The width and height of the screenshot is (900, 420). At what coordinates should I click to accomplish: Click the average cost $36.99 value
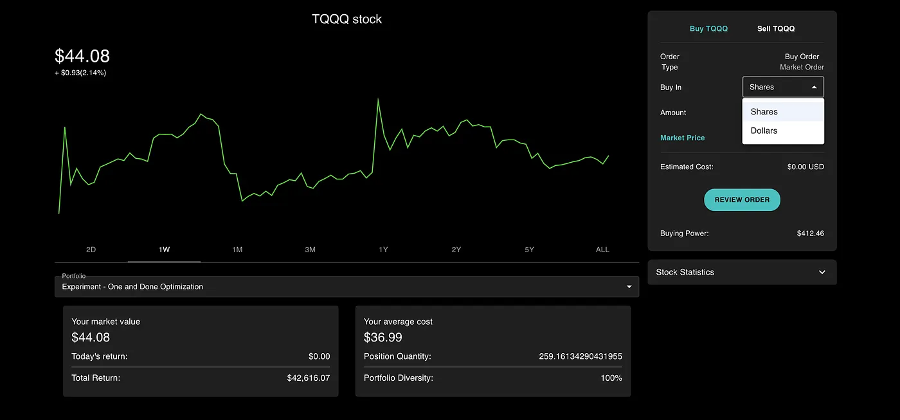click(x=382, y=337)
